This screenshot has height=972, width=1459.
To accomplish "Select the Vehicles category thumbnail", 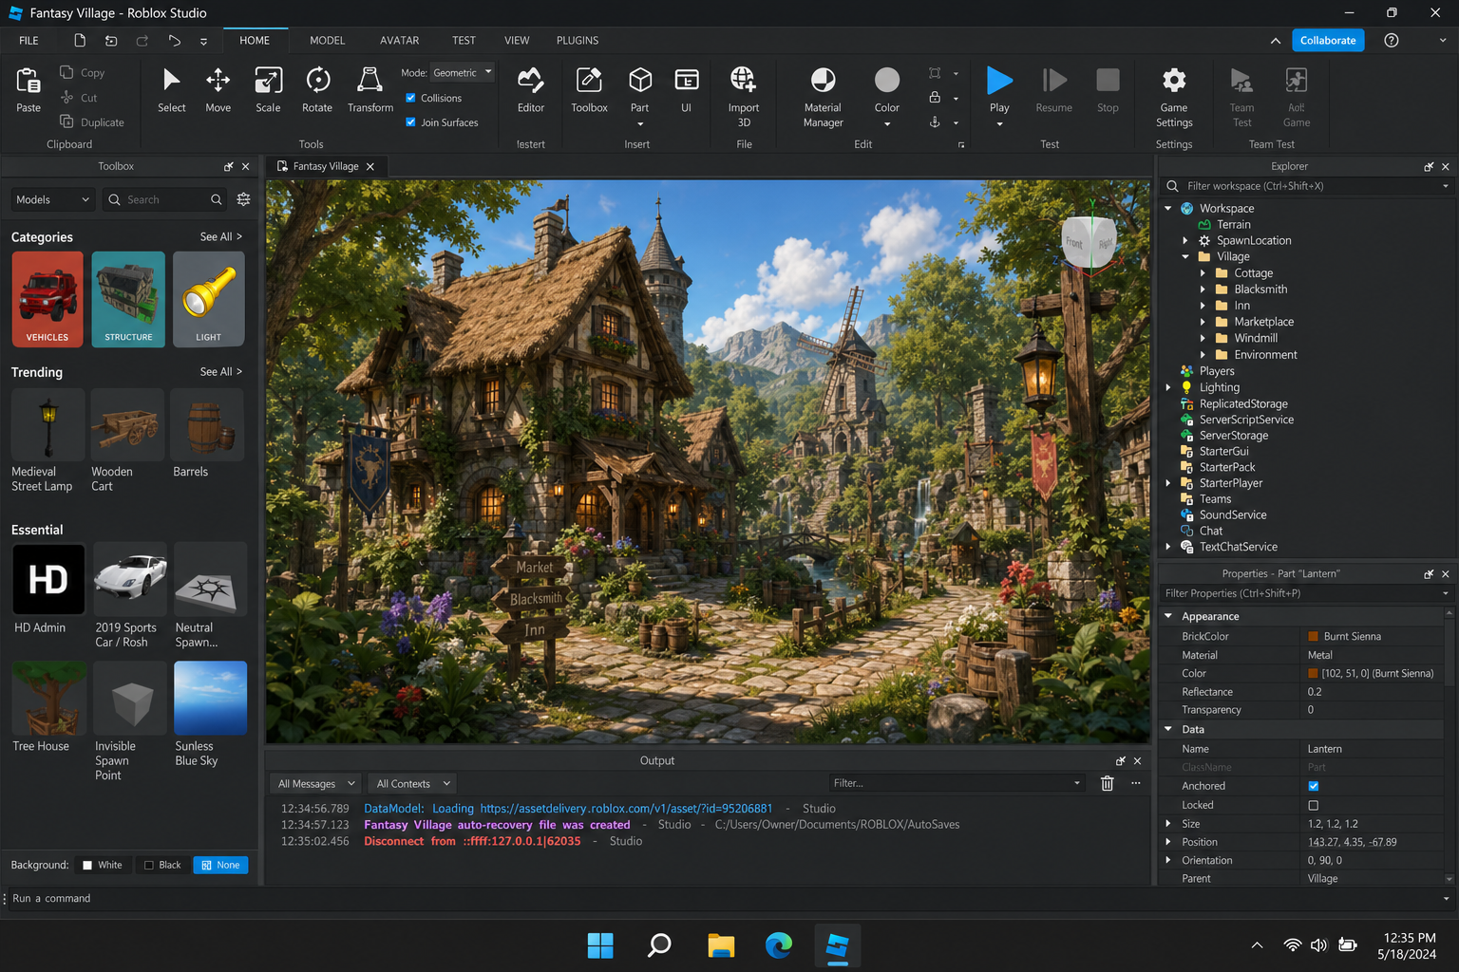I will (47, 299).
